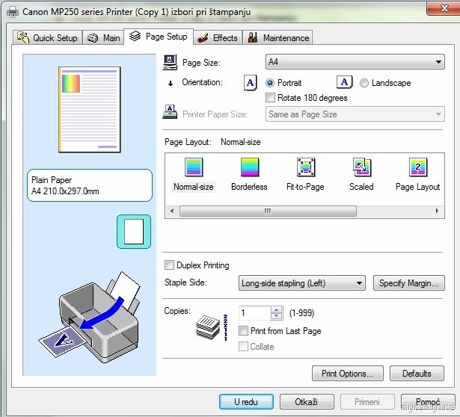Click the stacked copies order icon
This screenshot has width=460, height=417.
212,327
